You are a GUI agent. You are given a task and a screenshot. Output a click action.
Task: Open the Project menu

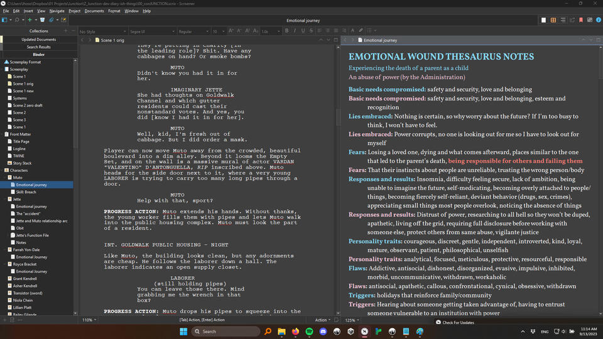click(75, 11)
